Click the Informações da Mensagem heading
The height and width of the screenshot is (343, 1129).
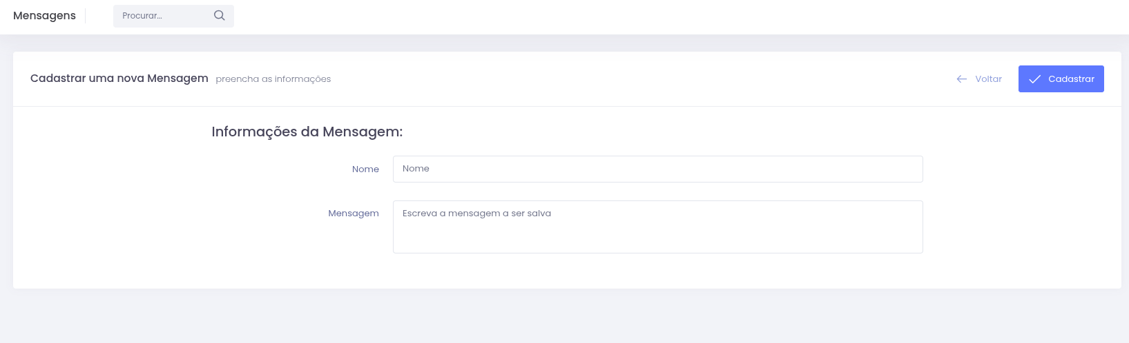click(307, 132)
